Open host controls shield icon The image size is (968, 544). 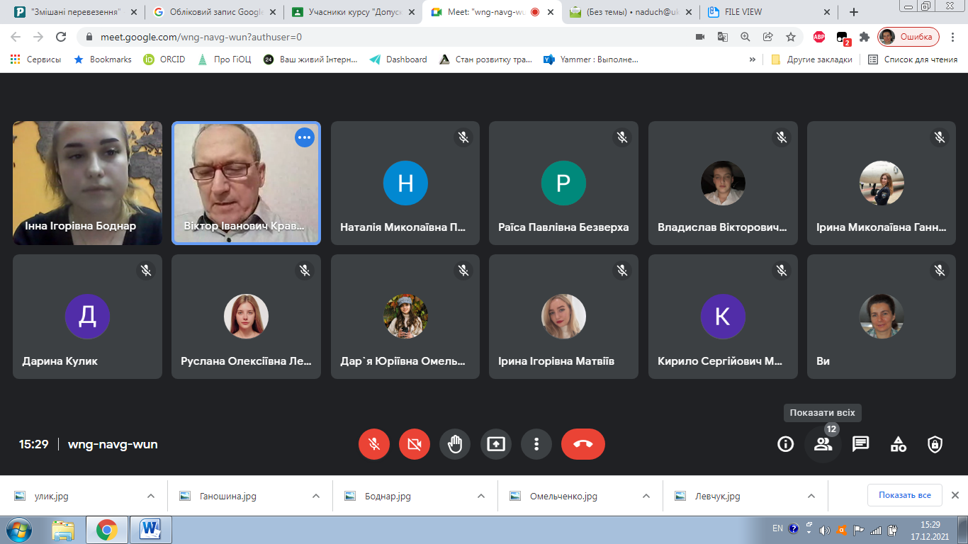click(x=935, y=444)
